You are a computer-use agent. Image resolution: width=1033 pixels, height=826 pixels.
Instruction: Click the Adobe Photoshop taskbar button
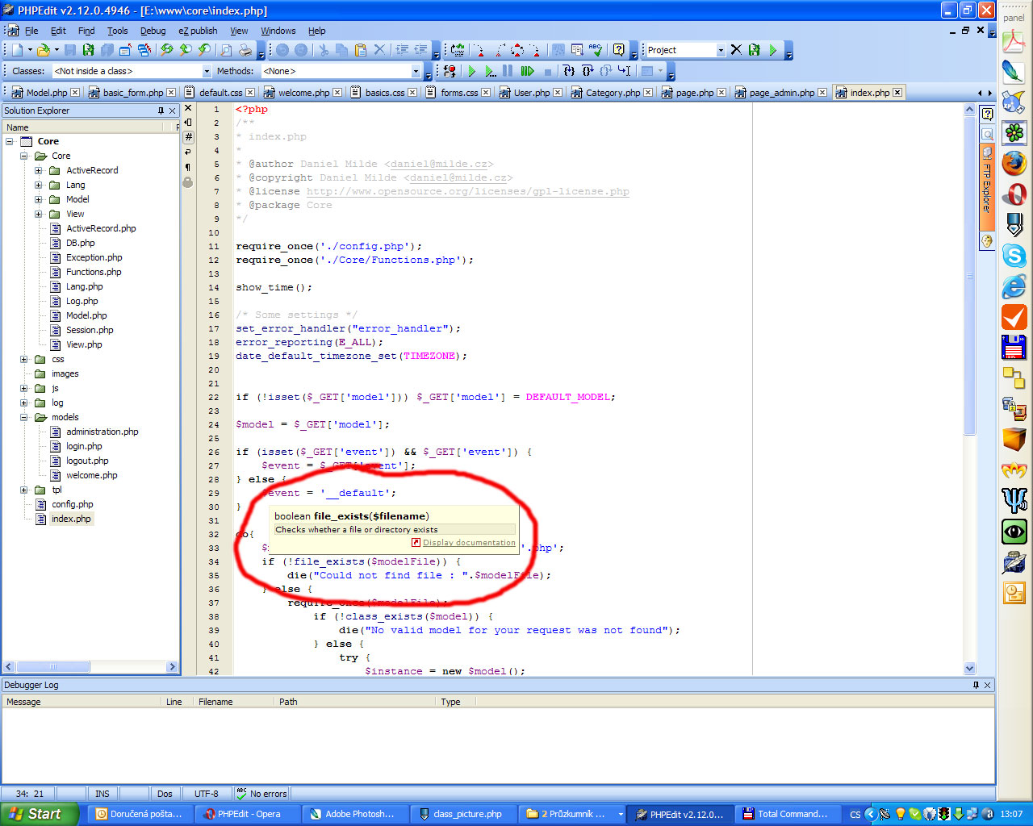pyautogui.click(x=353, y=814)
